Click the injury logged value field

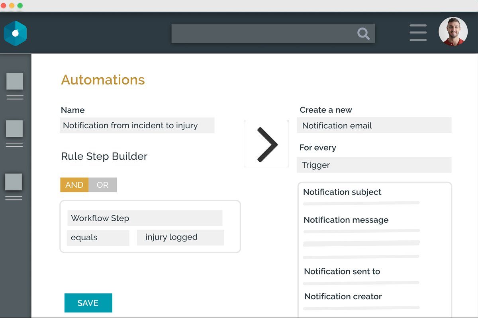tap(180, 238)
